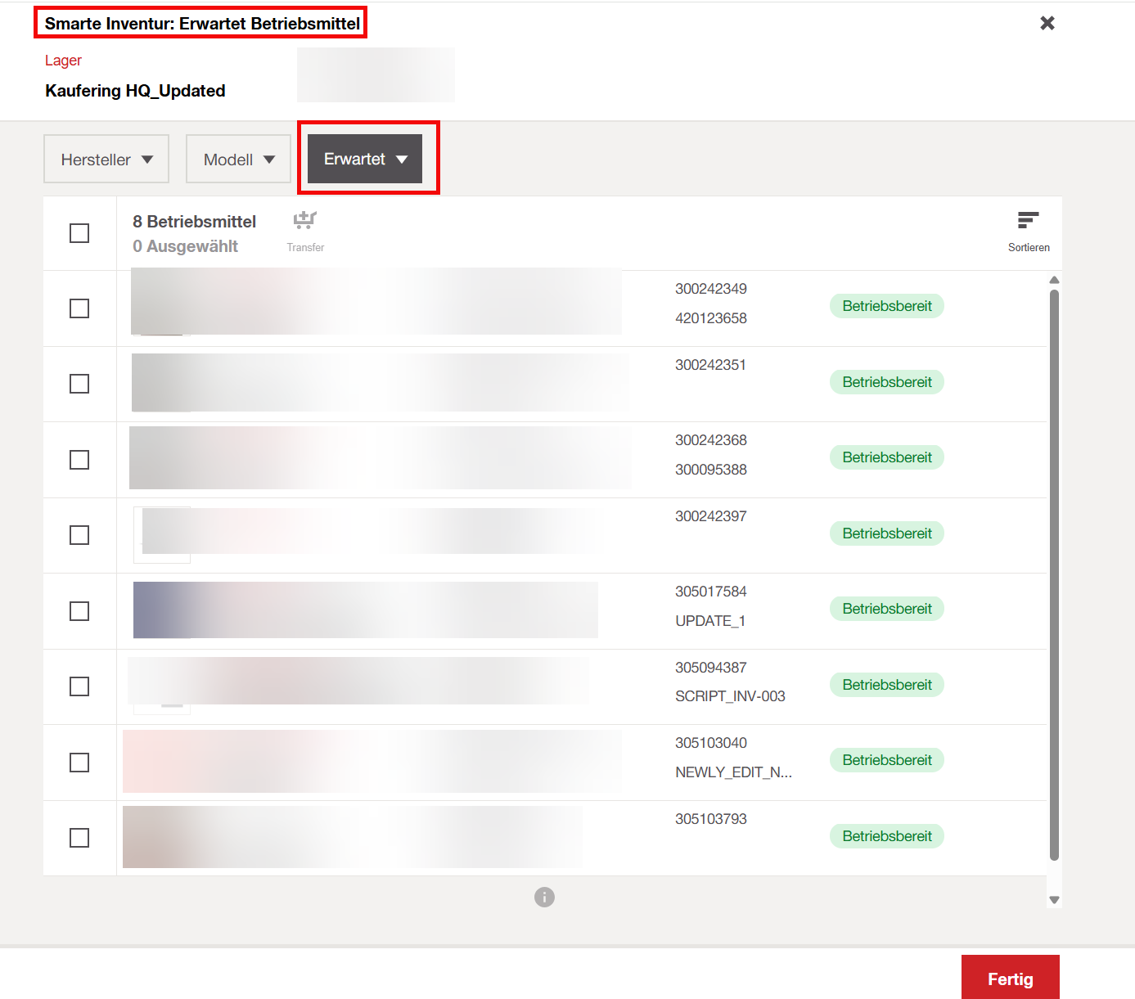The image size is (1135, 999).
Task: Check the box for item 300242349
Action: [79, 308]
